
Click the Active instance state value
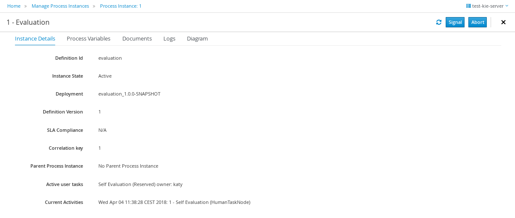click(x=105, y=76)
